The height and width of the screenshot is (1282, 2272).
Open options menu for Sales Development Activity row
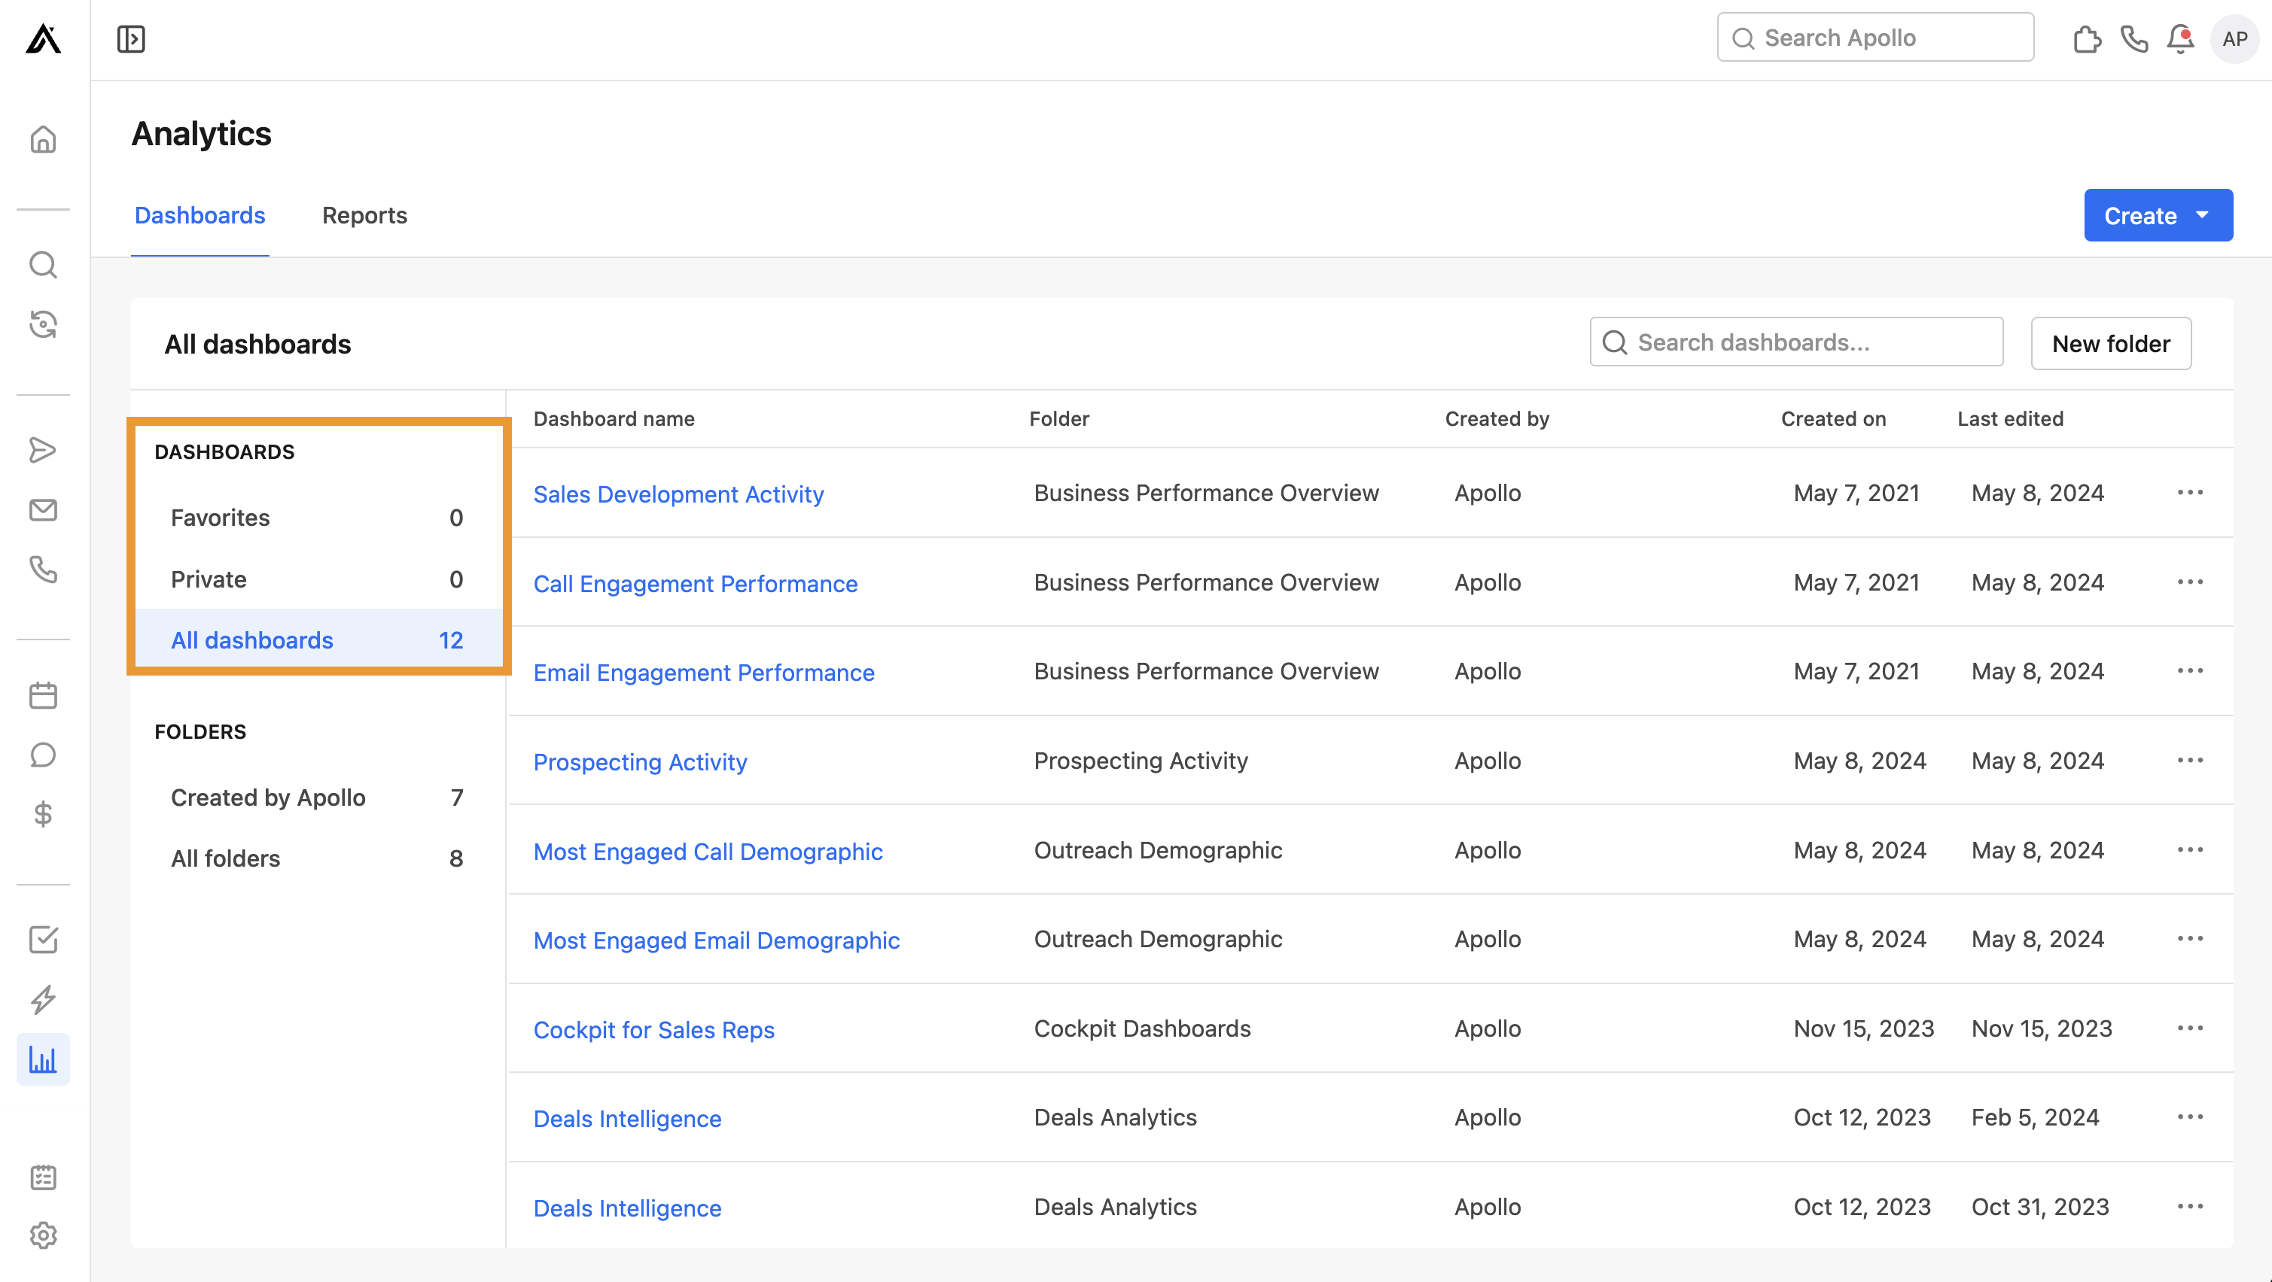pos(2191,492)
